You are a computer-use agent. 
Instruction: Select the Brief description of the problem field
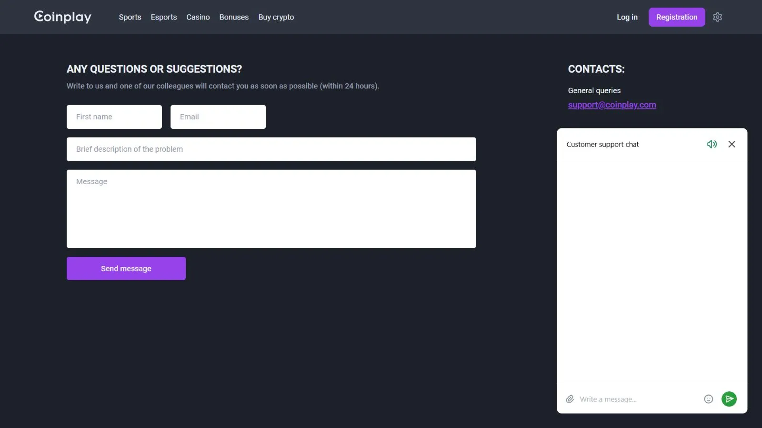271,149
